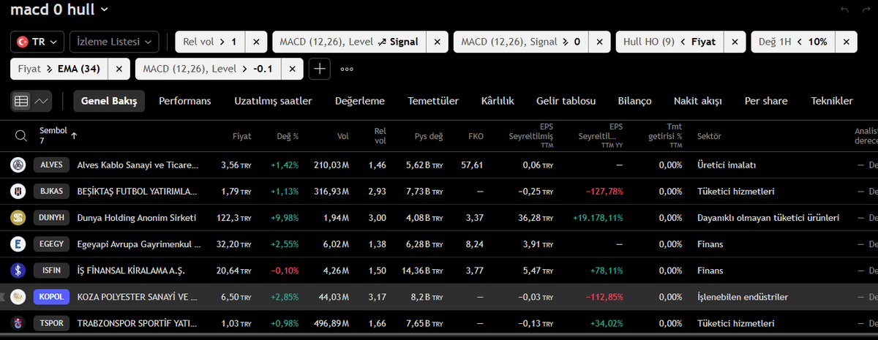
Task: Select the Genel Bakış tab
Action: 109,101
